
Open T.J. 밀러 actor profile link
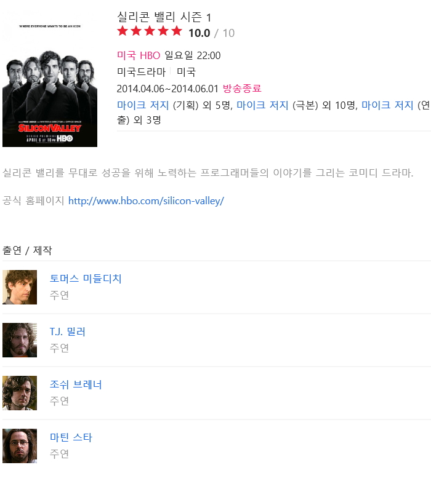tap(67, 331)
